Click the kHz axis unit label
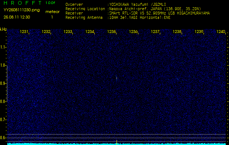Screen dimensions: 229x145 tap(3, 29)
